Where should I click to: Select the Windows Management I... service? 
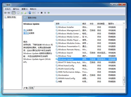(x=86, y=30)
